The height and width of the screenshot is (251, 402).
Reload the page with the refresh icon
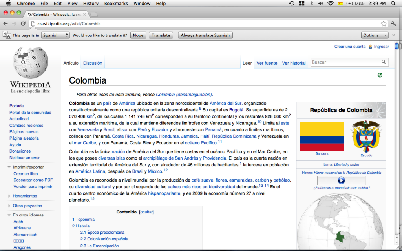click(23, 24)
